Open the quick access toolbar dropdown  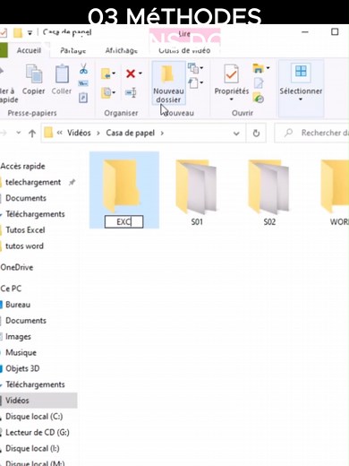[x=30, y=33]
